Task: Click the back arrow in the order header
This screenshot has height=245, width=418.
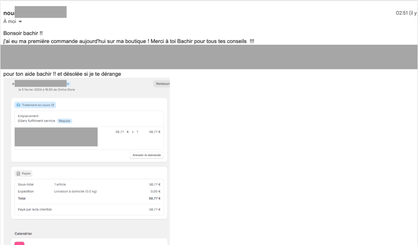Action: [13, 84]
